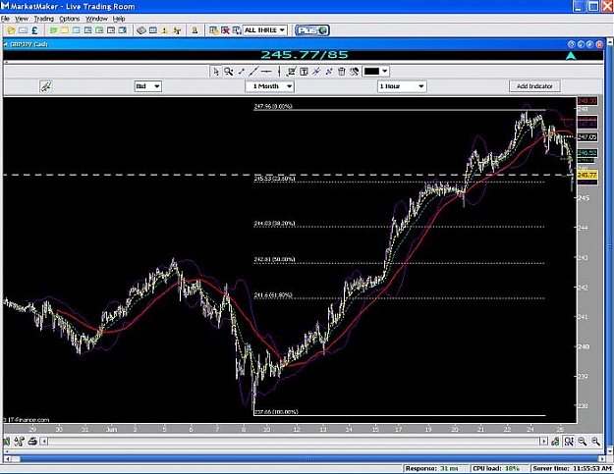Select the long diagonal line tool
The width and height of the screenshot is (614, 474).
(253, 72)
